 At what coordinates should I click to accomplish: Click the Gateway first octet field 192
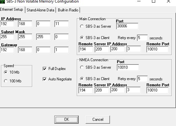[7, 50]
